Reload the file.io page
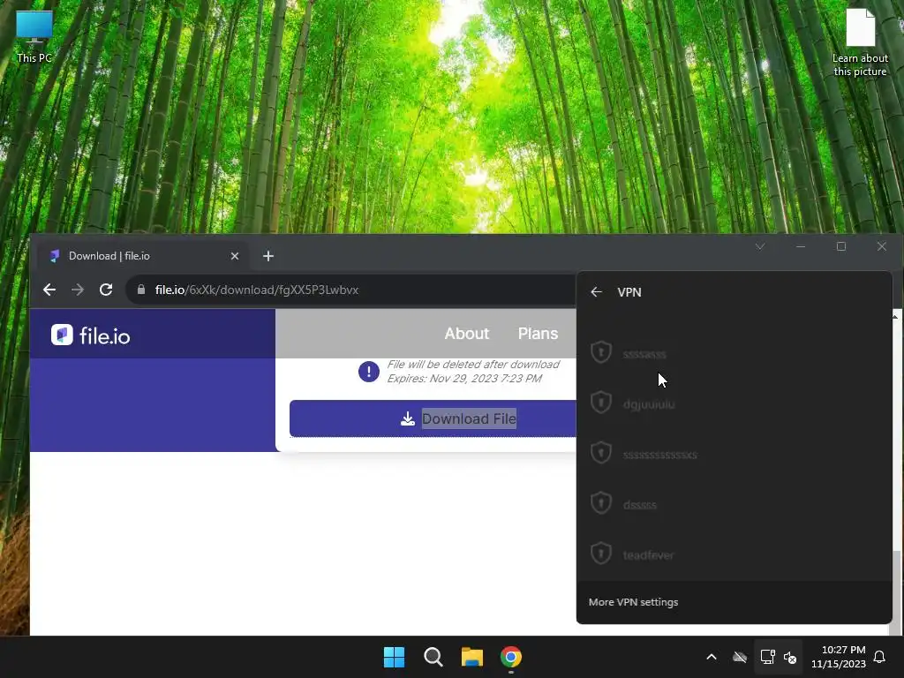 pos(106,290)
